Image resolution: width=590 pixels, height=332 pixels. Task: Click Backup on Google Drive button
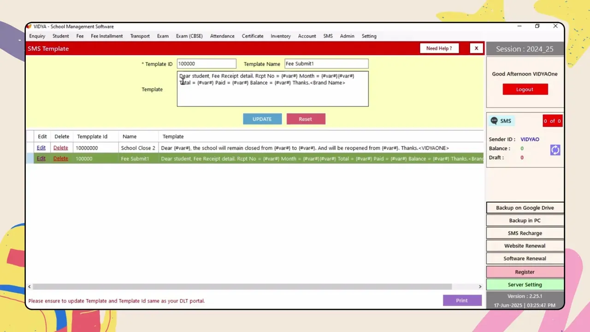point(525,207)
